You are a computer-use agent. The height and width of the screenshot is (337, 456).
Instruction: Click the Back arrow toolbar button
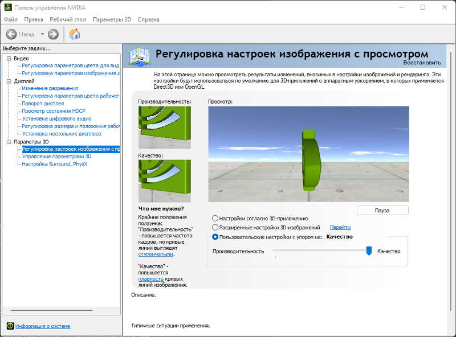coord(11,34)
